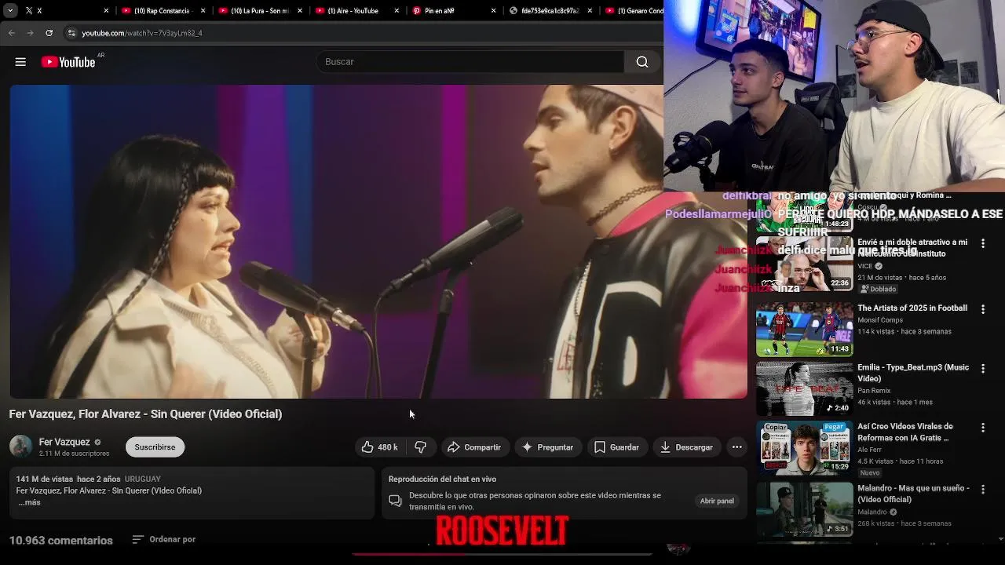
Task: Open options for Emilia Type_Beat.mp3
Action: click(982, 369)
